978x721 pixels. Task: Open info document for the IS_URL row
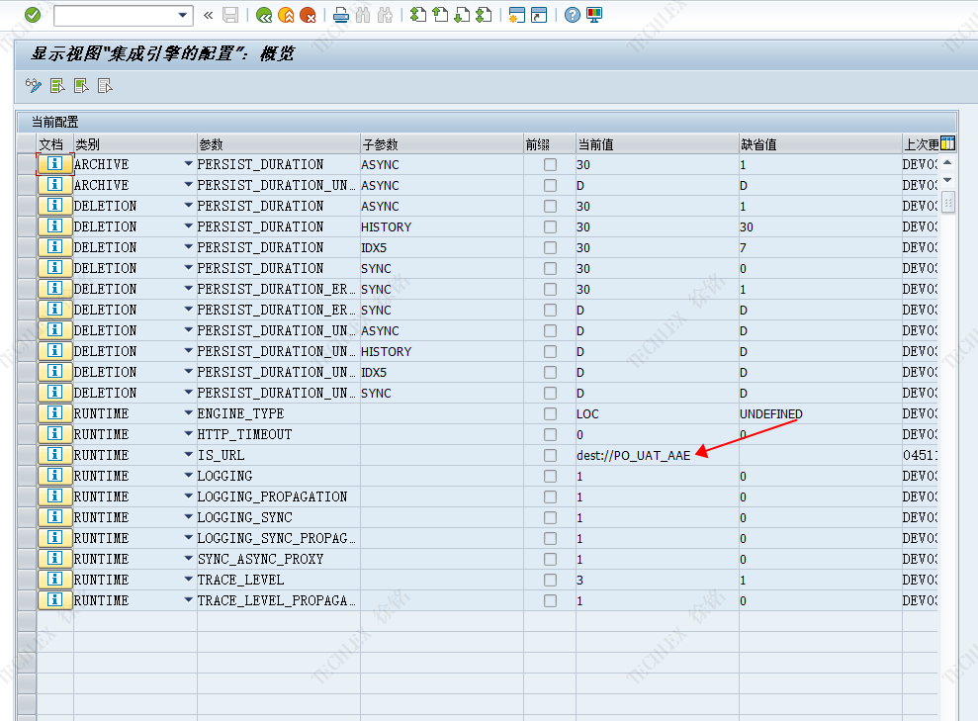tap(55, 455)
